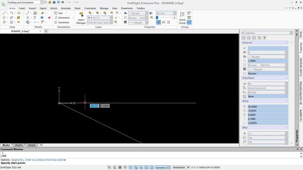Open the G-code Generator side tab
303x170 pixels.
[x=301, y=67]
